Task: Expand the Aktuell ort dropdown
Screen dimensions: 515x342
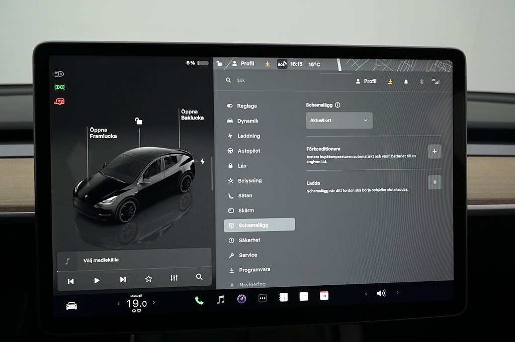Action: (339, 121)
